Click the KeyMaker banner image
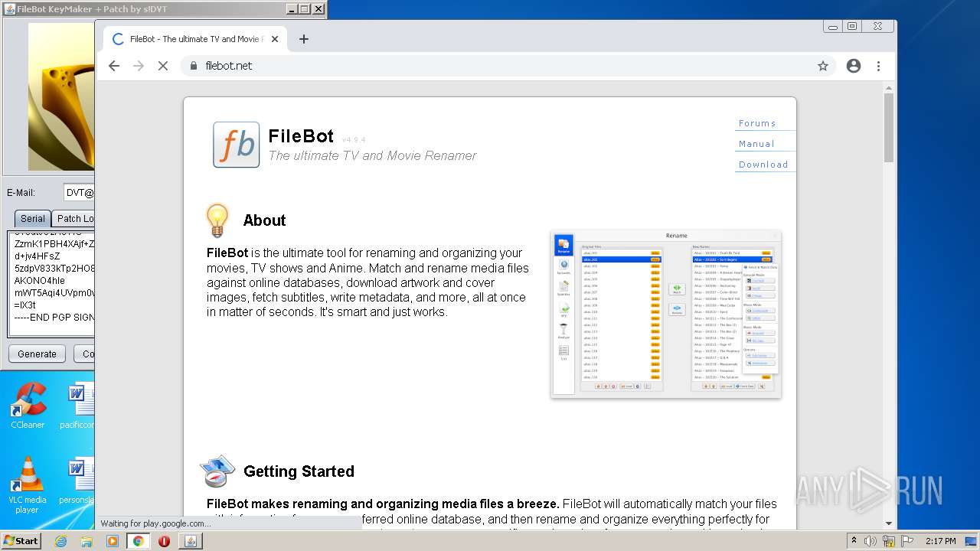Image resolution: width=980 pixels, height=551 pixels. 61,97
